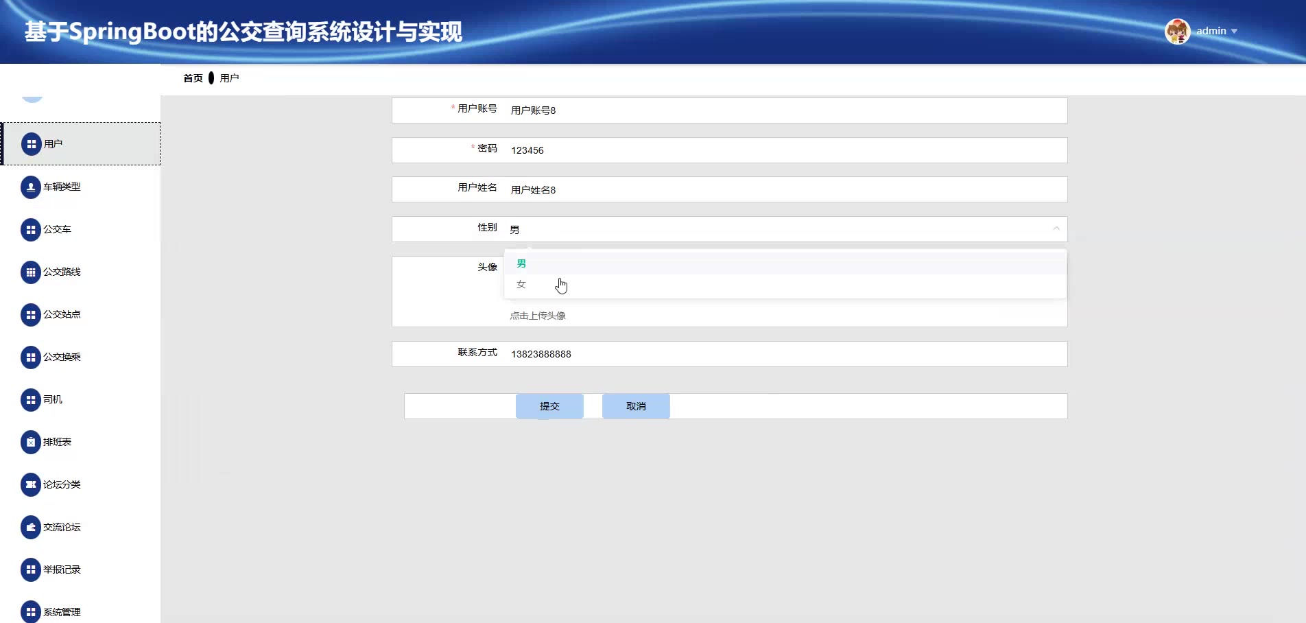Click the 公交车 sidebar icon

click(31, 229)
